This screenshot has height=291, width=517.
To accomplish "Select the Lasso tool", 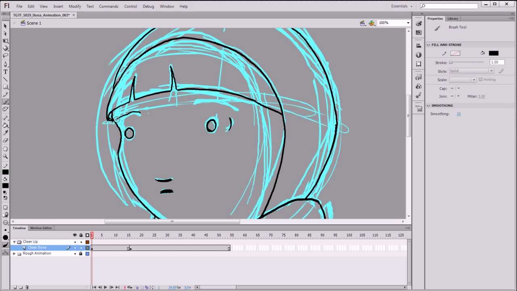I will tap(5, 56).
